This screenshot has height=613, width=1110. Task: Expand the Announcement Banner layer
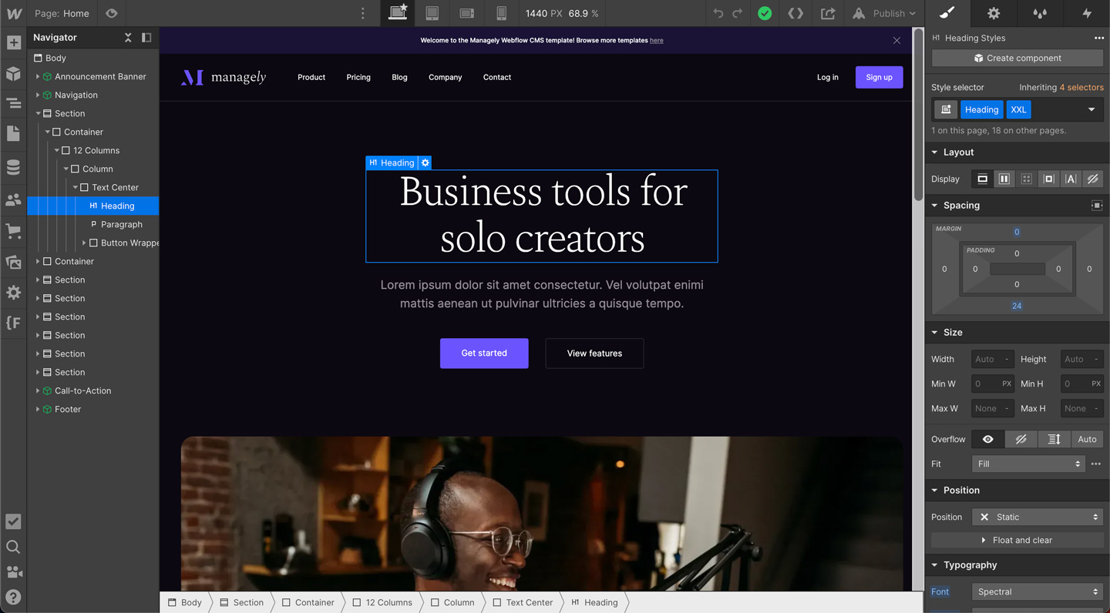36,76
